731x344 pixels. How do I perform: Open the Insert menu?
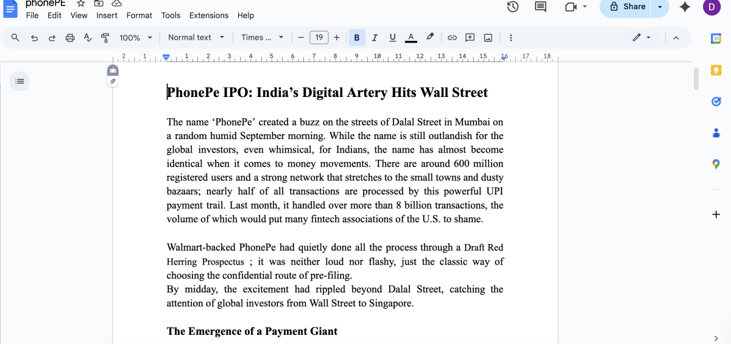click(x=107, y=15)
